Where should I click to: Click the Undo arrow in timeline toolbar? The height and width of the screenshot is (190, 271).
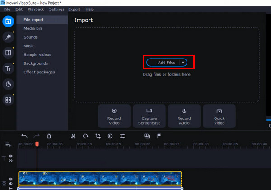click(24, 136)
